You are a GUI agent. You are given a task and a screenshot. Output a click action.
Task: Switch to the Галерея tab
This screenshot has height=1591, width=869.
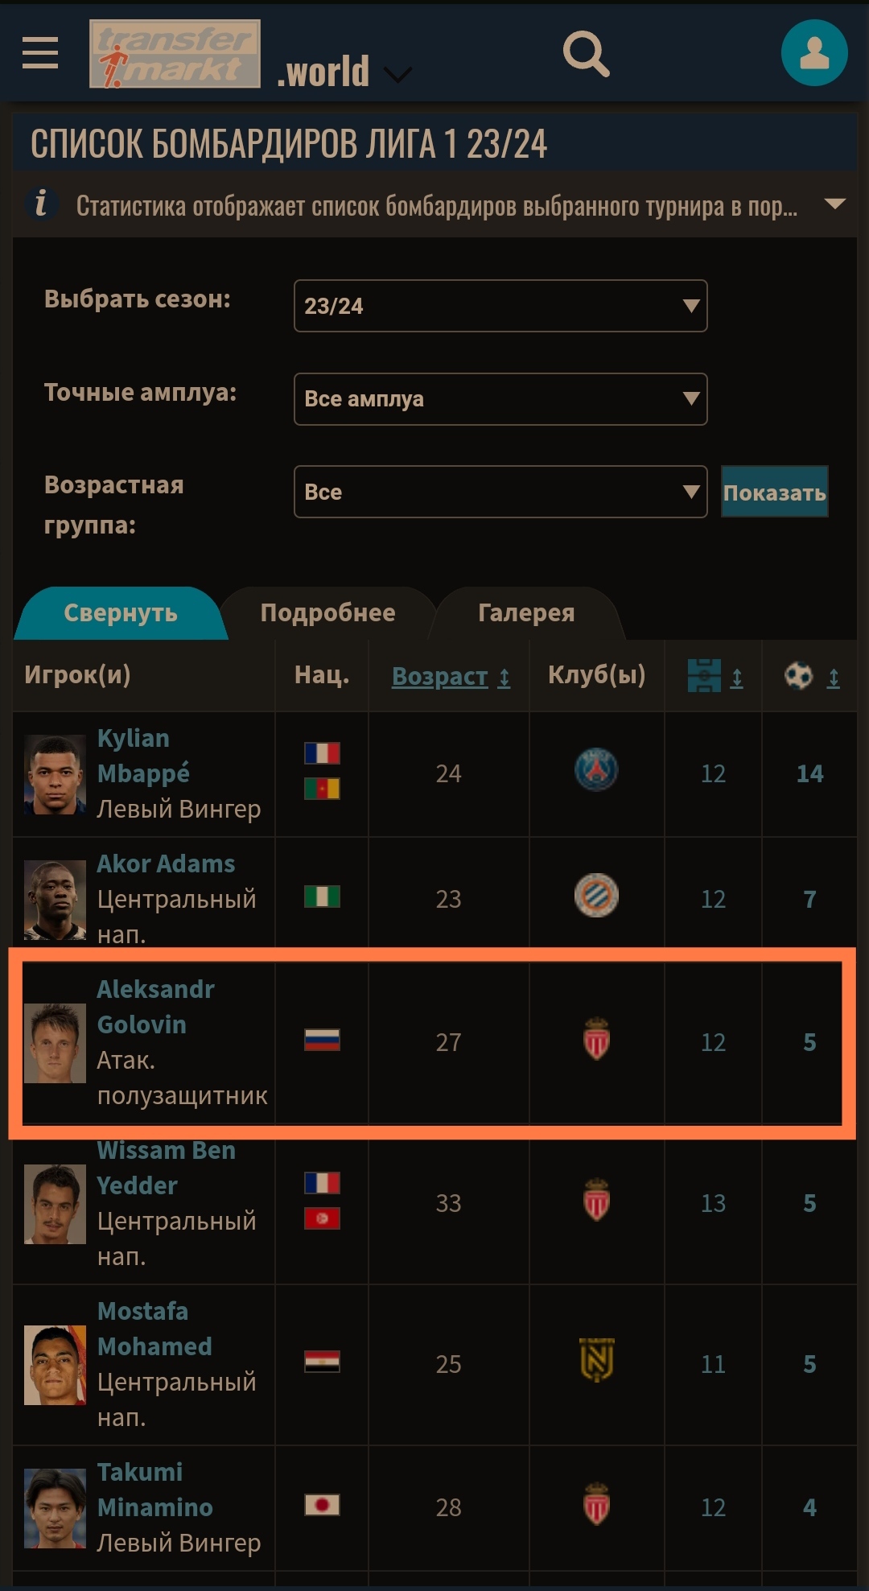(x=526, y=613)
